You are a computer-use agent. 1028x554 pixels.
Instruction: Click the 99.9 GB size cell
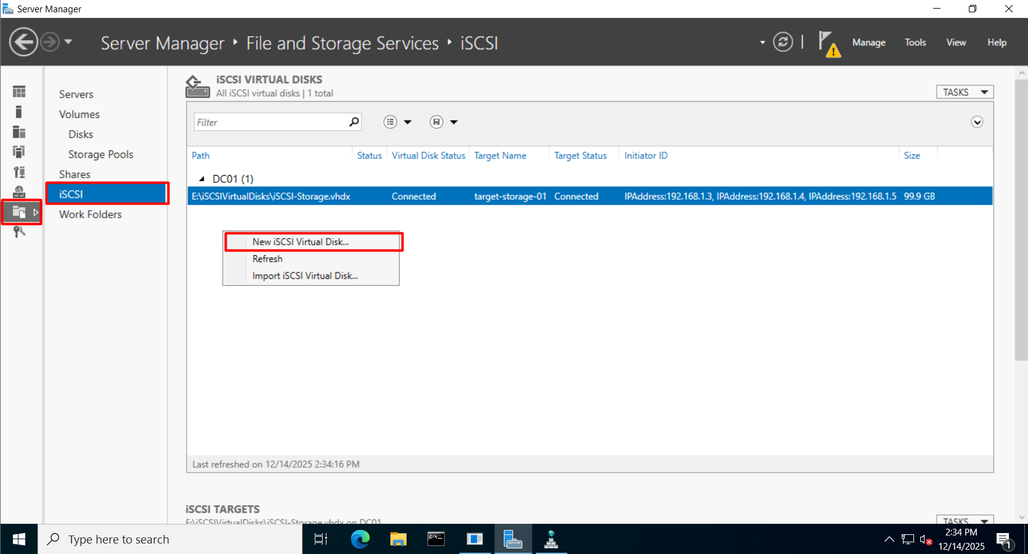(920, 196)
